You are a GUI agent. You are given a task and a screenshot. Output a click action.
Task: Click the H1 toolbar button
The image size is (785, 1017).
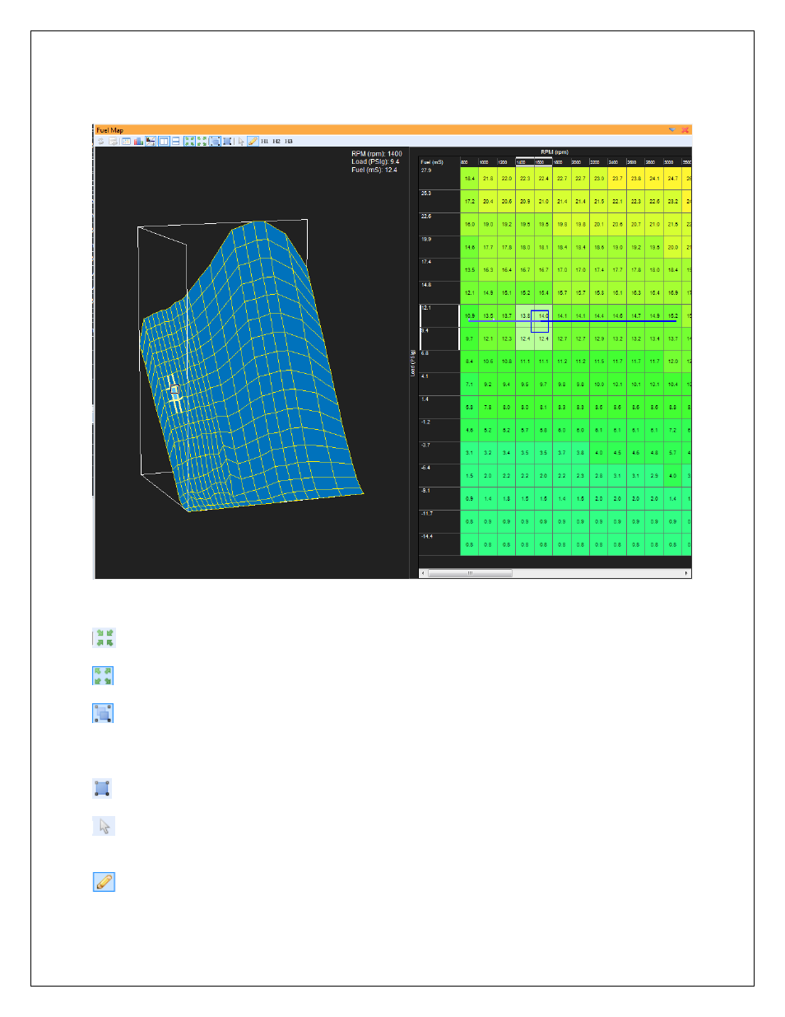pyautogui.click(x=265, y=142)
